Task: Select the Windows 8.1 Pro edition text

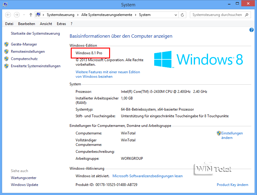Action: click(89, 53)
